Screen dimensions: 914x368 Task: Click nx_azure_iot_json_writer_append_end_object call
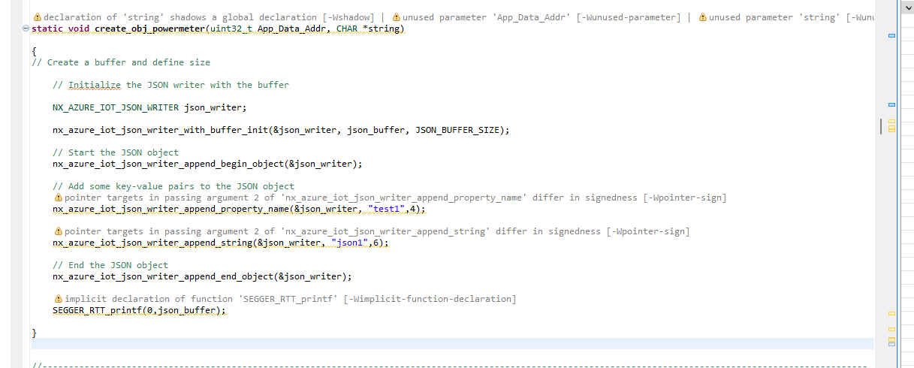[202, 276]
